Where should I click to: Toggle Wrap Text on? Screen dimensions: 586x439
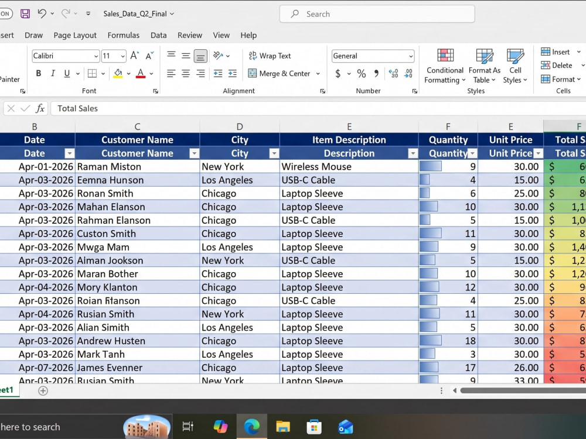(270, 56)
